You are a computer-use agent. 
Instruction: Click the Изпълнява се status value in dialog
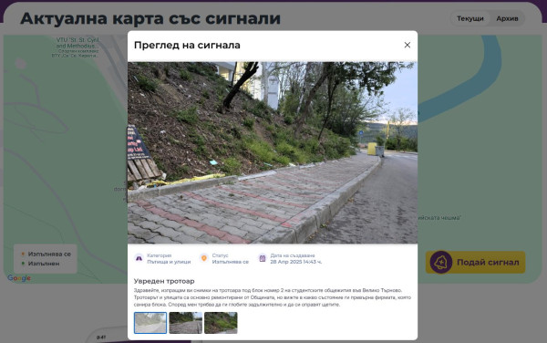[231, 262]
